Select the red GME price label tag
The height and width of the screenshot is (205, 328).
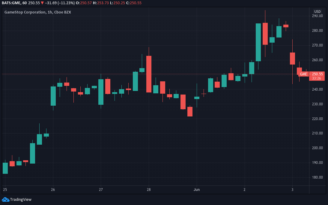(x=303, y=74)
